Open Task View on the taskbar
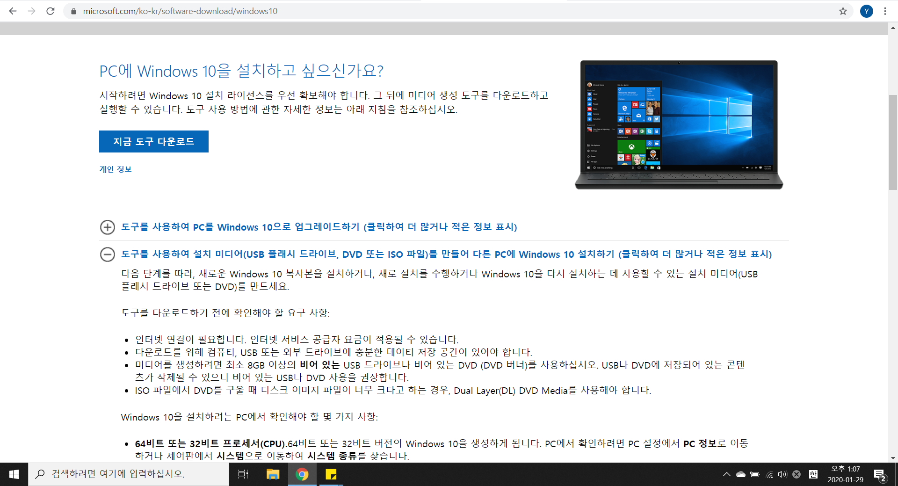 tap(243, 474)
